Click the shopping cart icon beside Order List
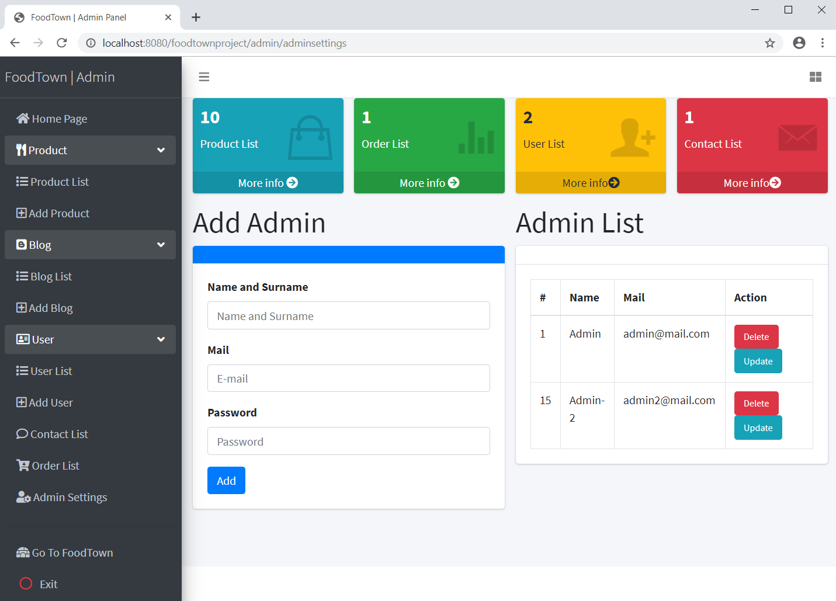 point(21,465)
